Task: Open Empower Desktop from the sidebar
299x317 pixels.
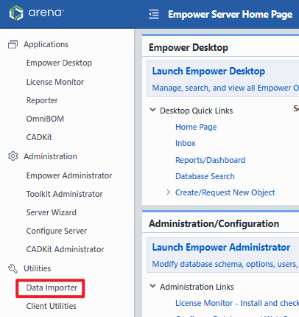Action: click(59, 63)
